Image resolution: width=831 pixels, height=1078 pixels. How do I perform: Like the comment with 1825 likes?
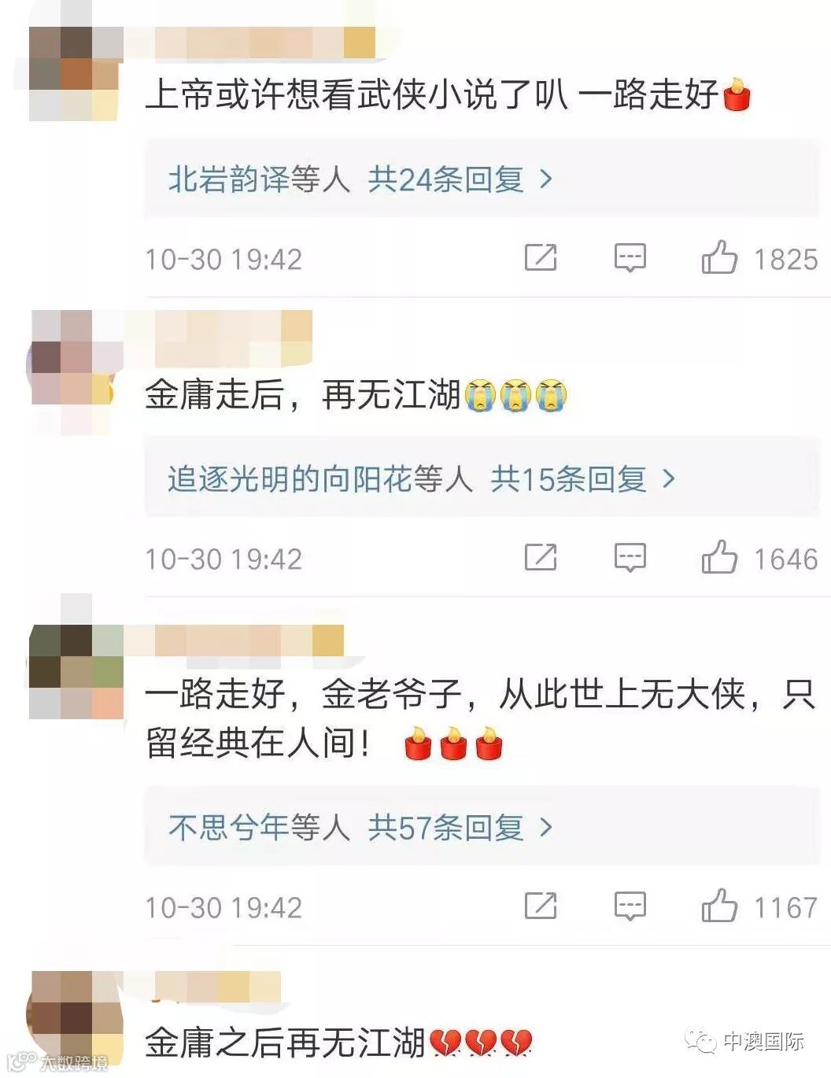(719, 257)
